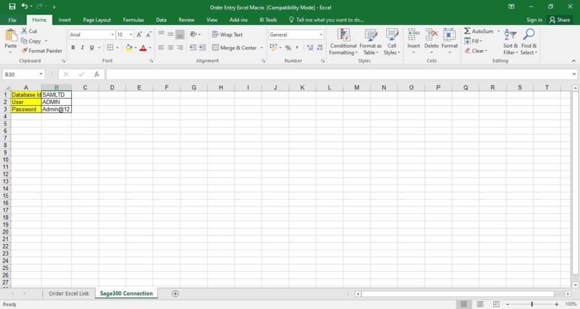Open the Name Box dropdown arrow
The width and height of the screenshot is (580, 309).
[x=41, y=74]
